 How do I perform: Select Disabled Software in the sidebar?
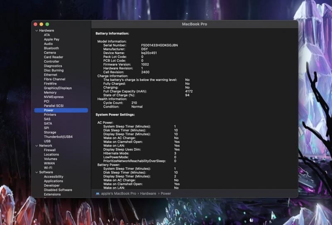(x=58, y=190)
